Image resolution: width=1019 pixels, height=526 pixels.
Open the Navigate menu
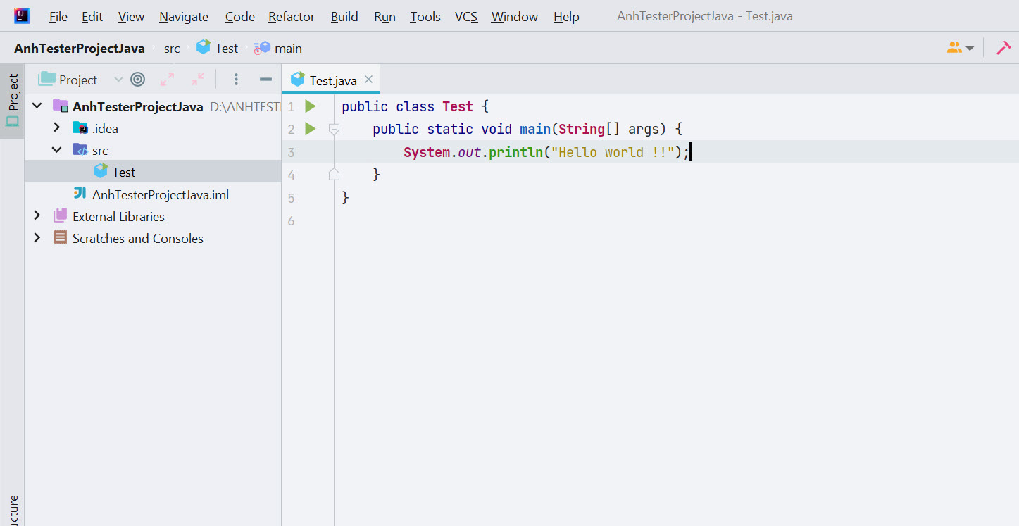(x=184, y=17)
